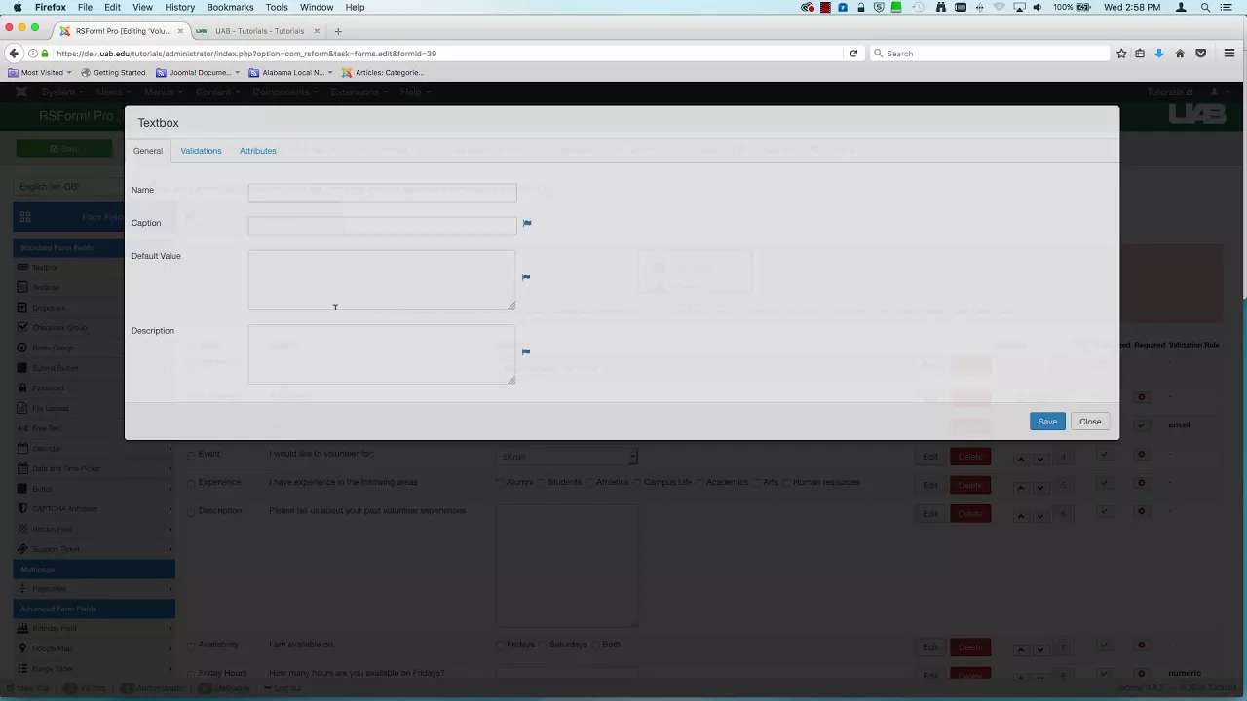Click the Radio Group icon in sidebar

click(22, 348)
